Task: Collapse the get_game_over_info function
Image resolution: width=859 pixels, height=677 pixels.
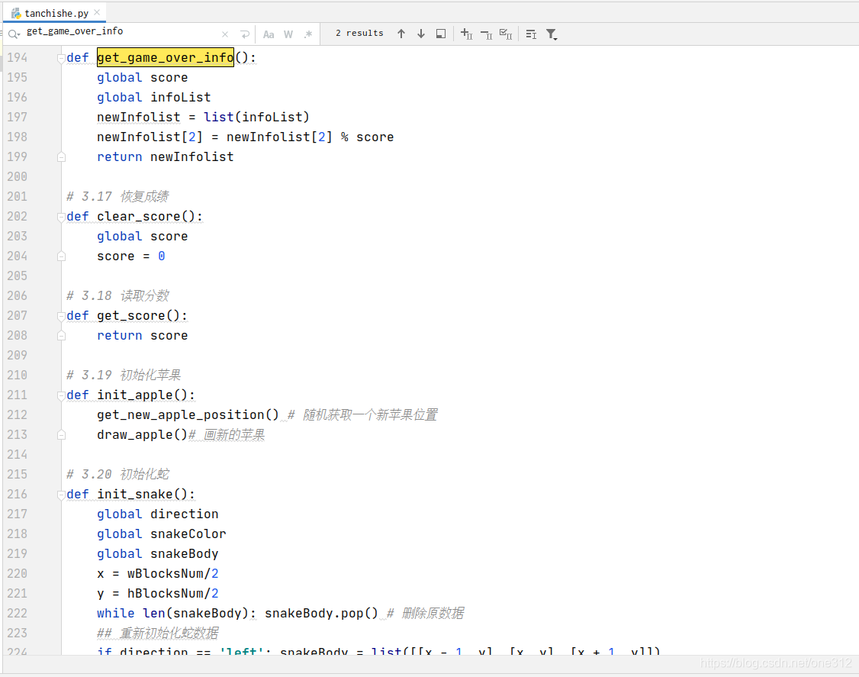Action: point(61,58)
